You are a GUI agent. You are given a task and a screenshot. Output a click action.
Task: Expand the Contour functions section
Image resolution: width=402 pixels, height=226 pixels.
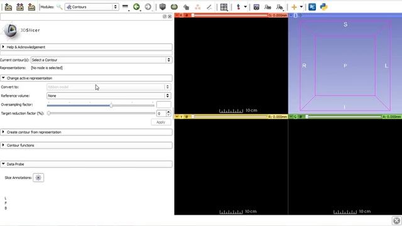tap(86, 145)
